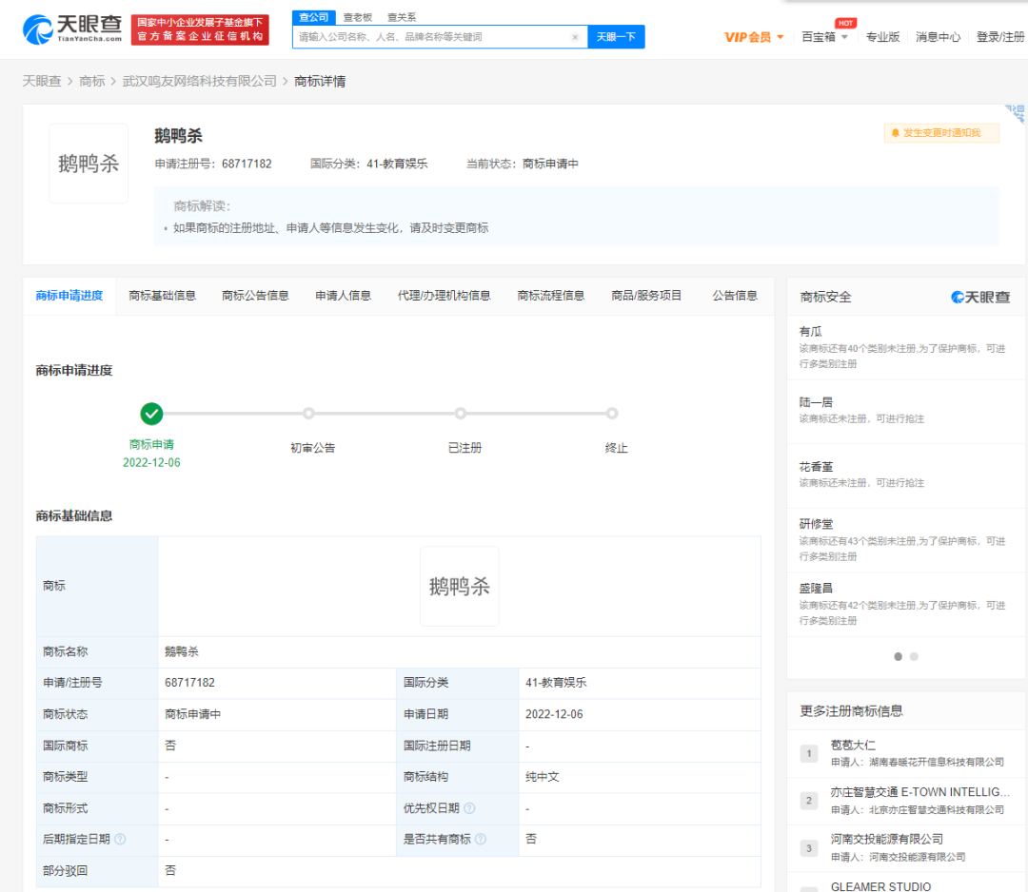The height and width of the screenshot is (892, 1028).
Task: Click the 鹅鸭杀 trademark thumbnail at top
Action: tap(89, 163)
